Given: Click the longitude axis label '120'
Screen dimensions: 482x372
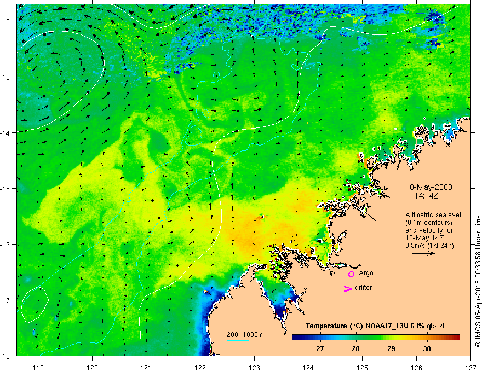Looking at the screenshot, I should pyautogui.click(x=92, y=368).
